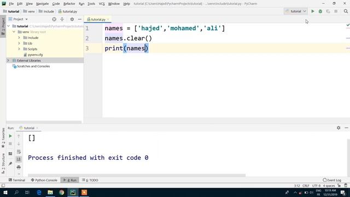The height and width of the screenshot is (197, 350).
Task: Click the Up the stack trace arrow
Action: [x=19, y=136]
